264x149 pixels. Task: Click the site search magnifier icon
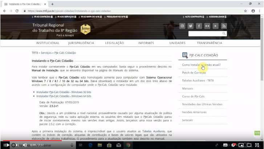[x=224, y=33]
